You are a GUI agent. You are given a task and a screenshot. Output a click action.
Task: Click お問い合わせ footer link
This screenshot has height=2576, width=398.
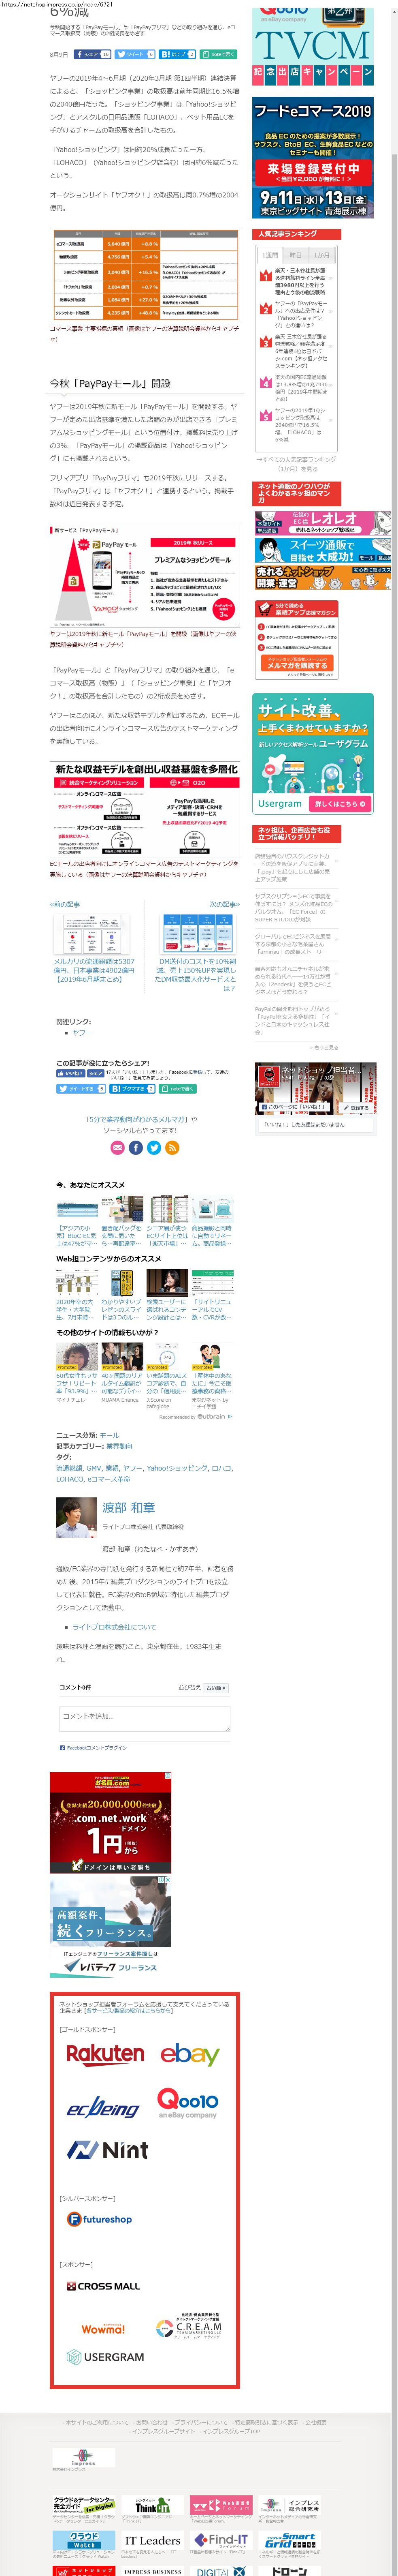tap(151, 2423)
